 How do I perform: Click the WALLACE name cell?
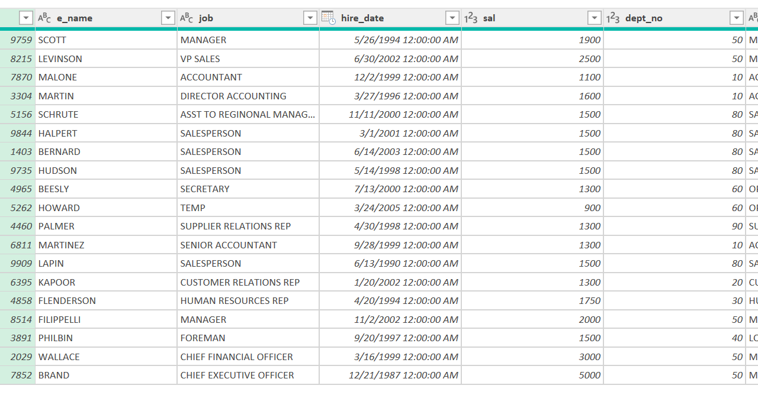(106, 357)
